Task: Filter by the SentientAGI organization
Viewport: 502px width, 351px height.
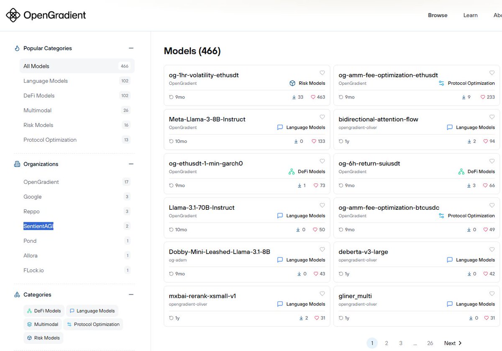Action: click(77, 226)
